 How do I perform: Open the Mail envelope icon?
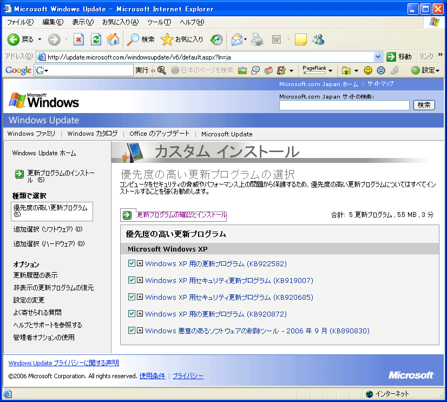point(237,39)
